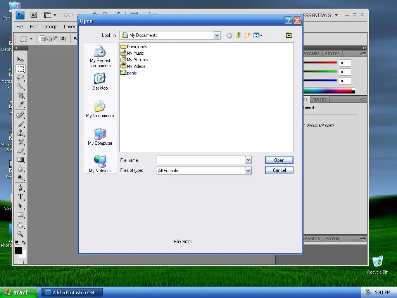Open the Edit menu
This screenshot has width=397, height=298.
click(34, 27)
